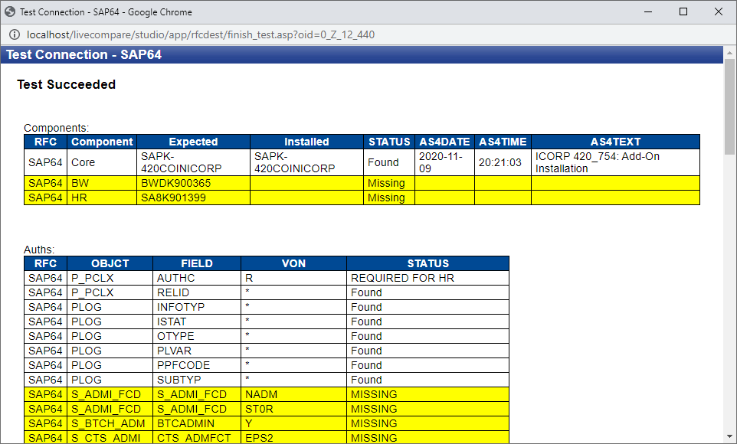The width and height of the screenshot is (737, 444).
Task: Click the 'OBJCT' column header
Action: coord(110,263)
